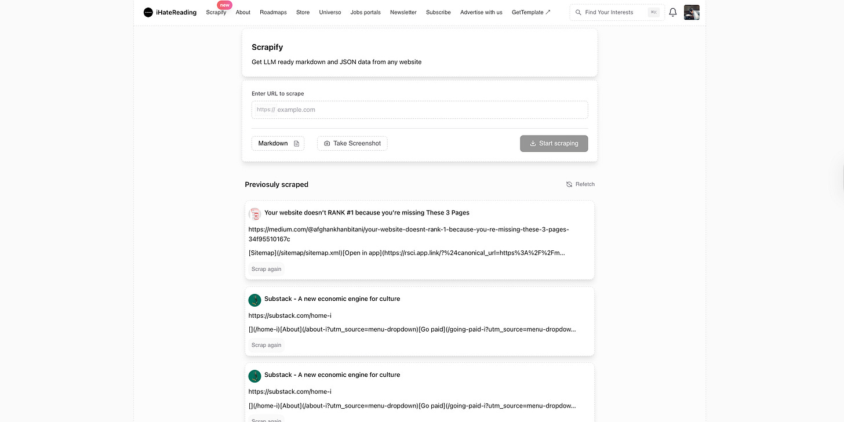Click the URL input field example.com
Image resolution: width=844 pixels, height=422 pixels.
point(420,110)
